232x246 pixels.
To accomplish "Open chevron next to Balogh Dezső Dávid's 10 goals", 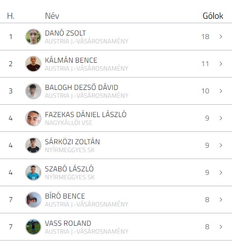I will 221,91.
